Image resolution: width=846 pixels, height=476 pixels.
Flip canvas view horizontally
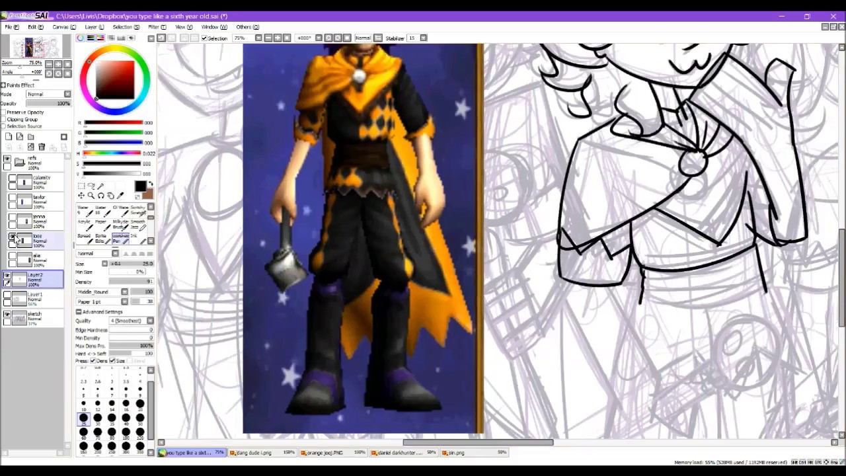[x=378, y=38]
